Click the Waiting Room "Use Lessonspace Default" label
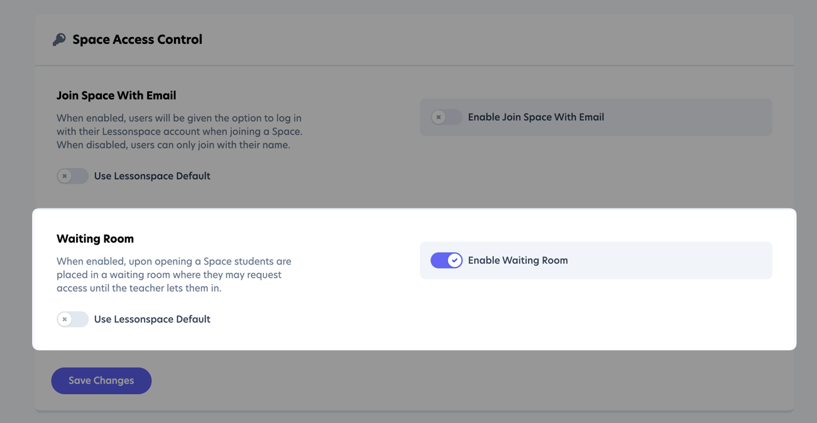The width and height of the screenshot is (817, 423). 152,319
